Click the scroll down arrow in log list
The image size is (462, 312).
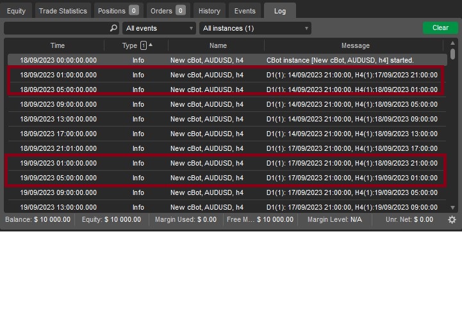[453, 207]
